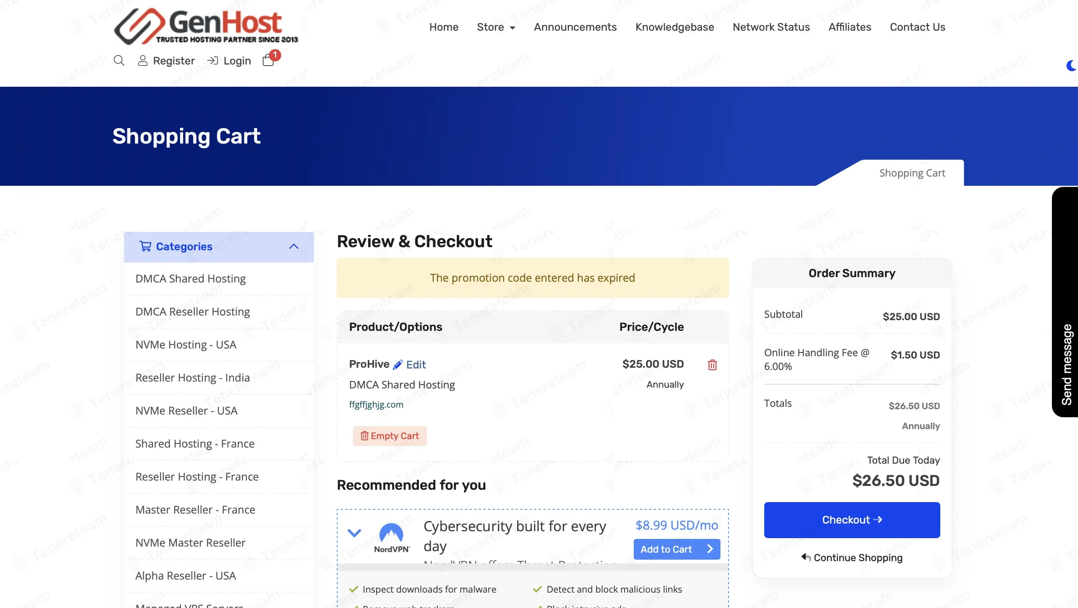Add NordVPN to cart
This screenshot has height=608, width=1078.
pyautogui.click(x=677, y=549)
